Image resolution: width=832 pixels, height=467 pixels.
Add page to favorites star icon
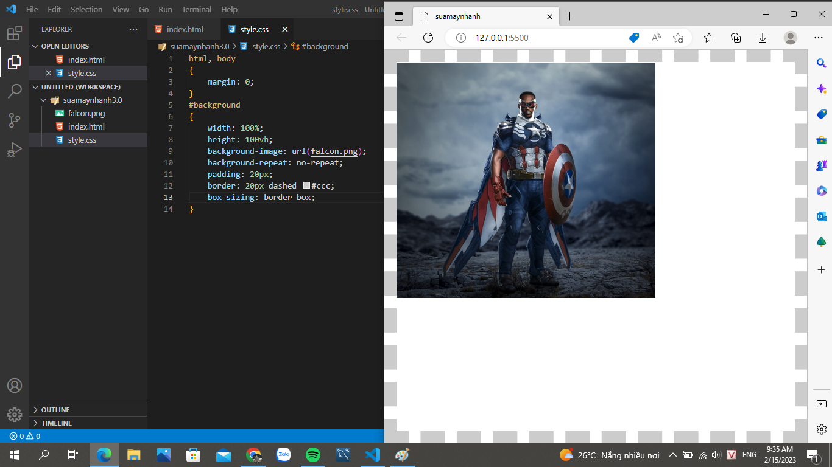[x=678, y=38]
